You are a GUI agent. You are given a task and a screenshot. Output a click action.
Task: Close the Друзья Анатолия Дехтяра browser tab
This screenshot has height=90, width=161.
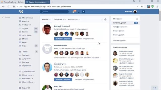click(x=48, y=2)
